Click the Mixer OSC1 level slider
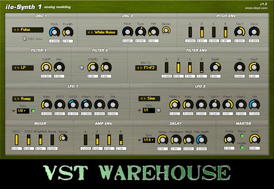 point(16,140)
